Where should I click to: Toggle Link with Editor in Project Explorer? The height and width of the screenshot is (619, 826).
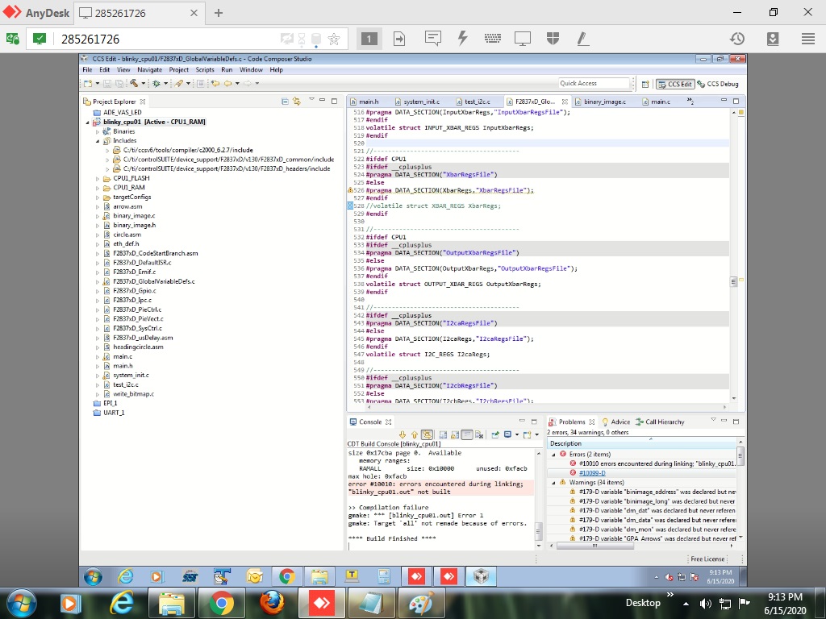[297, 102]
